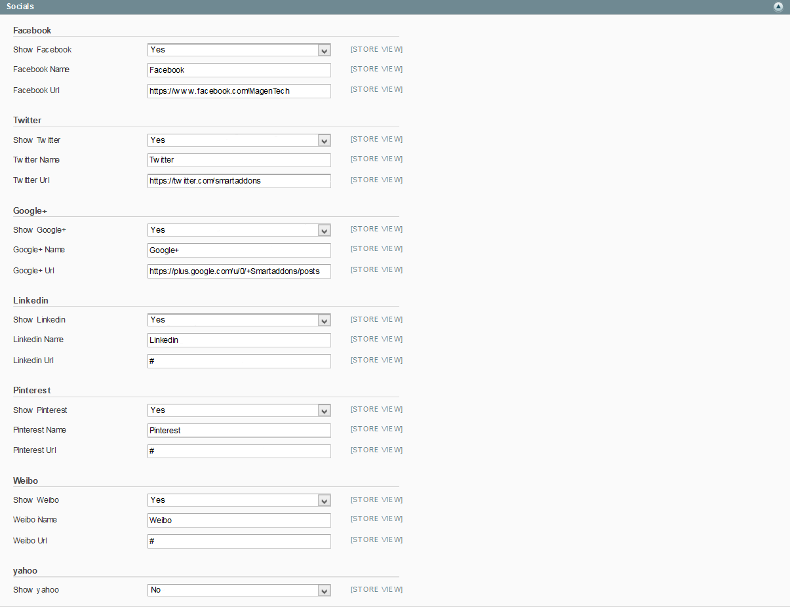Edit the Weibo Url field

[x=239, y=541]
